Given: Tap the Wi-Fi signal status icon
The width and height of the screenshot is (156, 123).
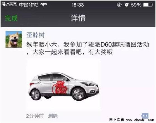Looking at the screenshot, I should pos(43,5).
